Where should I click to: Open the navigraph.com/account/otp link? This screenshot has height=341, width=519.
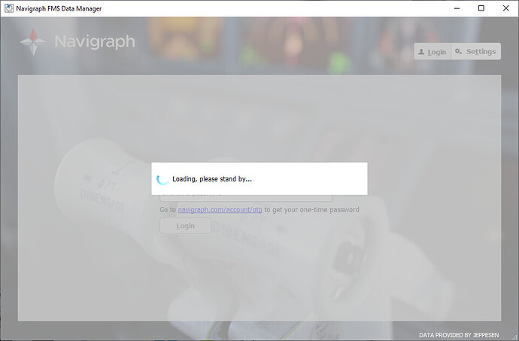click(220, 210)
